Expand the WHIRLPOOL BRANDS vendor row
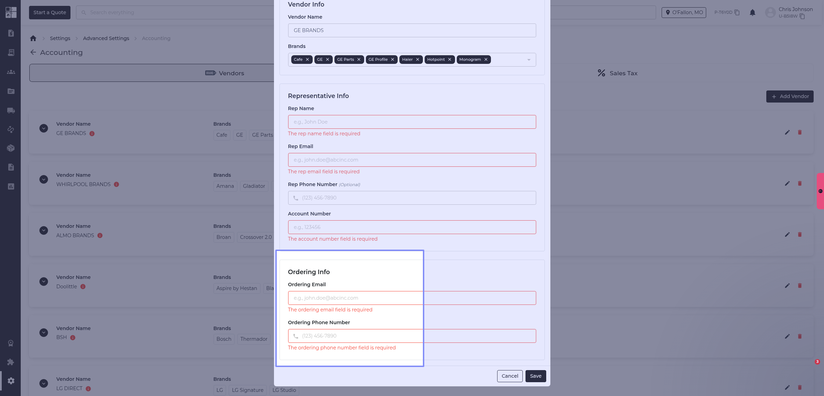The width and height of the screenshot is (824, 396). tap(44, 180)
